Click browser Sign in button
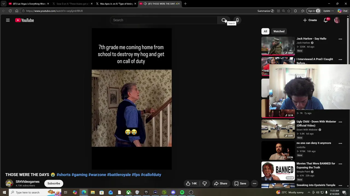Viewport: 350px width, 196px height. (314, 11)
